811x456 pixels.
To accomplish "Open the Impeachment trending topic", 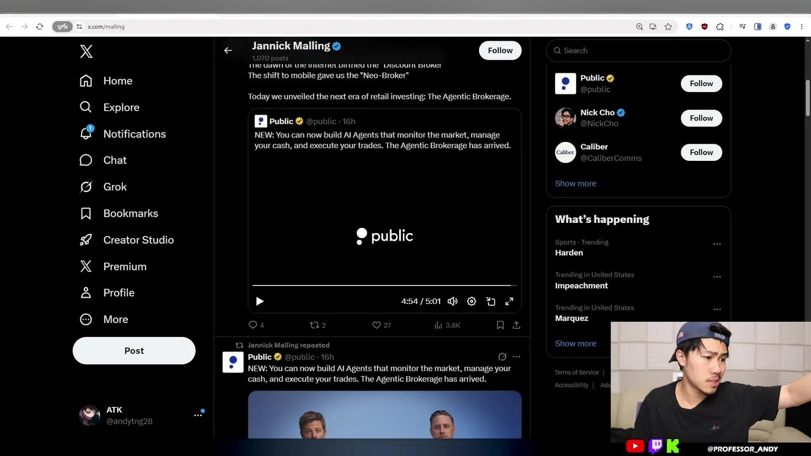I will 582,286.
